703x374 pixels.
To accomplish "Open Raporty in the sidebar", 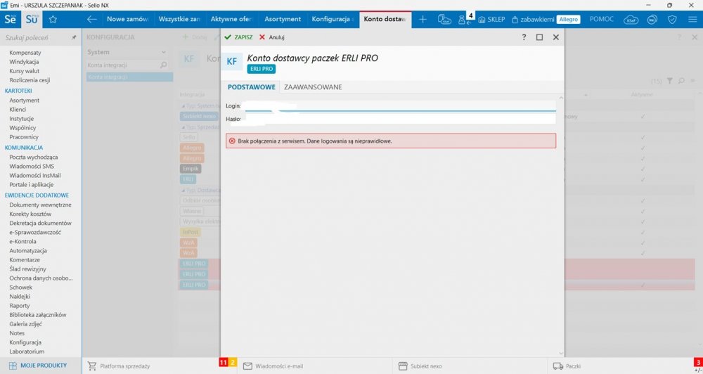I will tap(20, 305).
